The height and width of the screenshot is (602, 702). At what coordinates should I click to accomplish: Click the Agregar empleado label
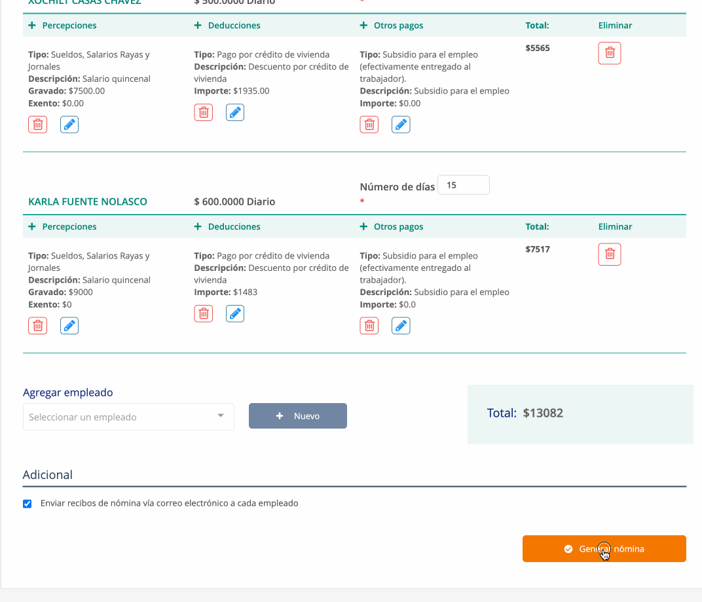click(67, 392)
